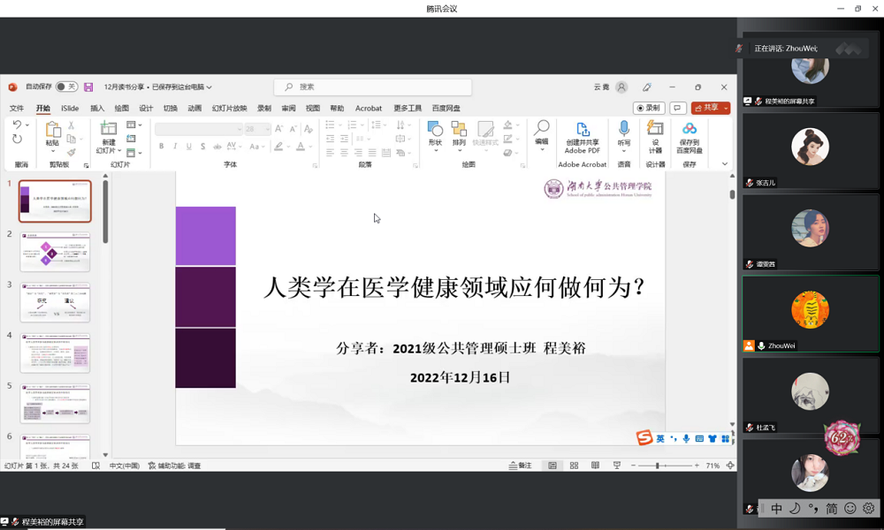Click the Record (录制) button
884x530 pixels.
click(x=649, y=109)
